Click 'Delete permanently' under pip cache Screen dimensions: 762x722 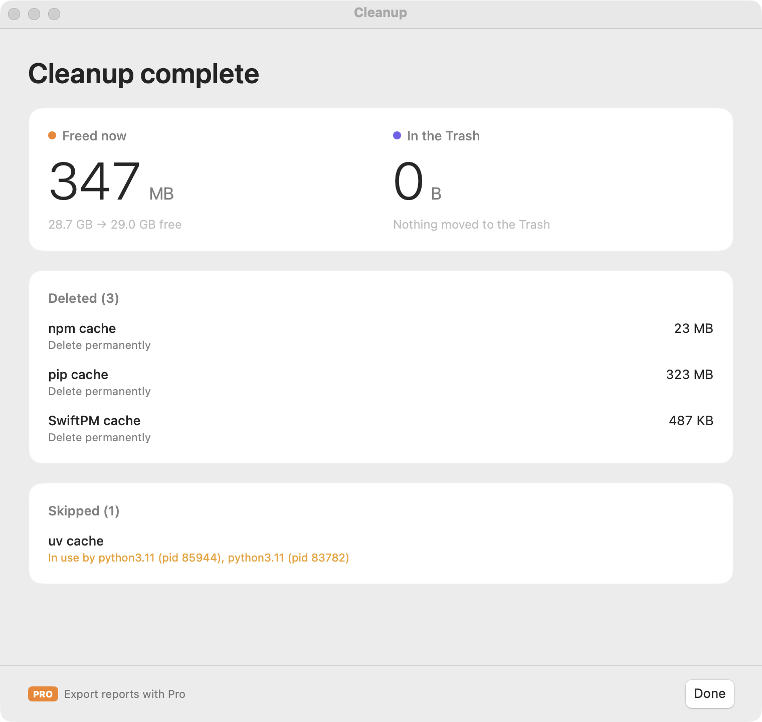click(99, 391)
